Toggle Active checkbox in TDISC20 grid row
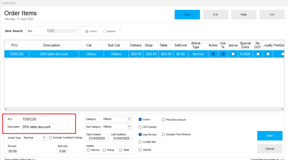288x160 pixels. click(x=213, y=54)
